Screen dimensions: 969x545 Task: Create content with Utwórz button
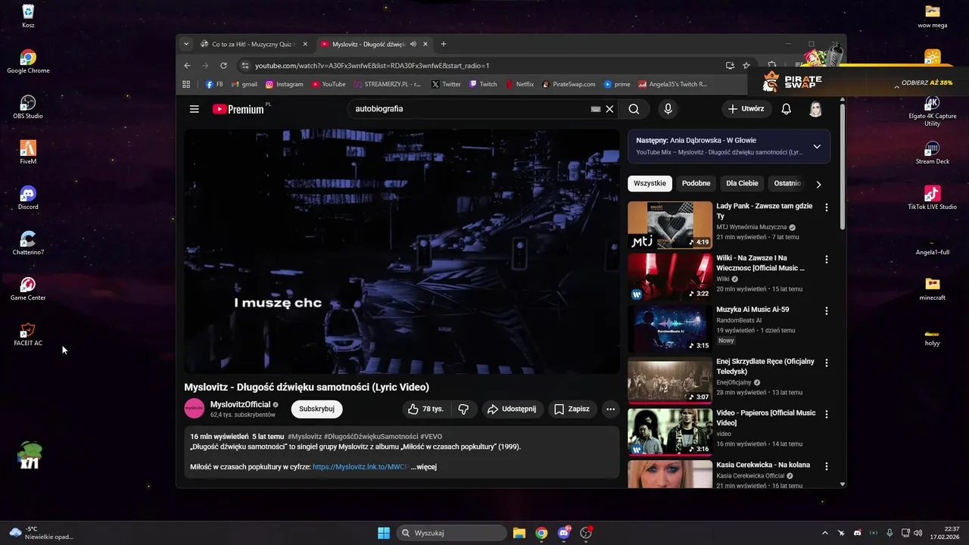[x=746, y=109]
